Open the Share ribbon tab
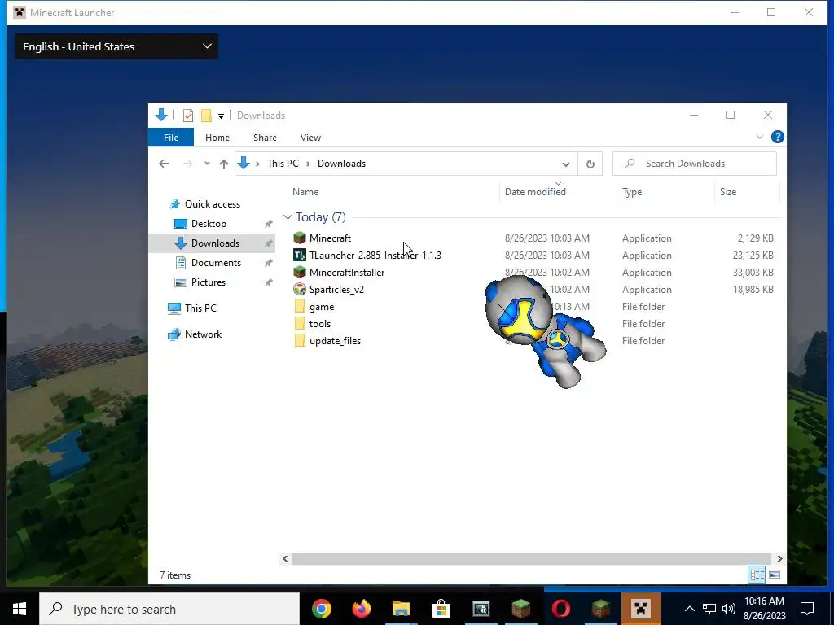 265,137
